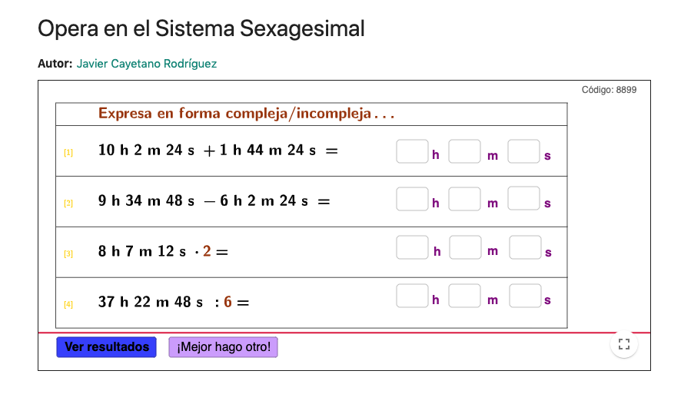This screenshot has height=394, width=681.
Task: Click the exercise marker [1]
Action: pos(68,152)
